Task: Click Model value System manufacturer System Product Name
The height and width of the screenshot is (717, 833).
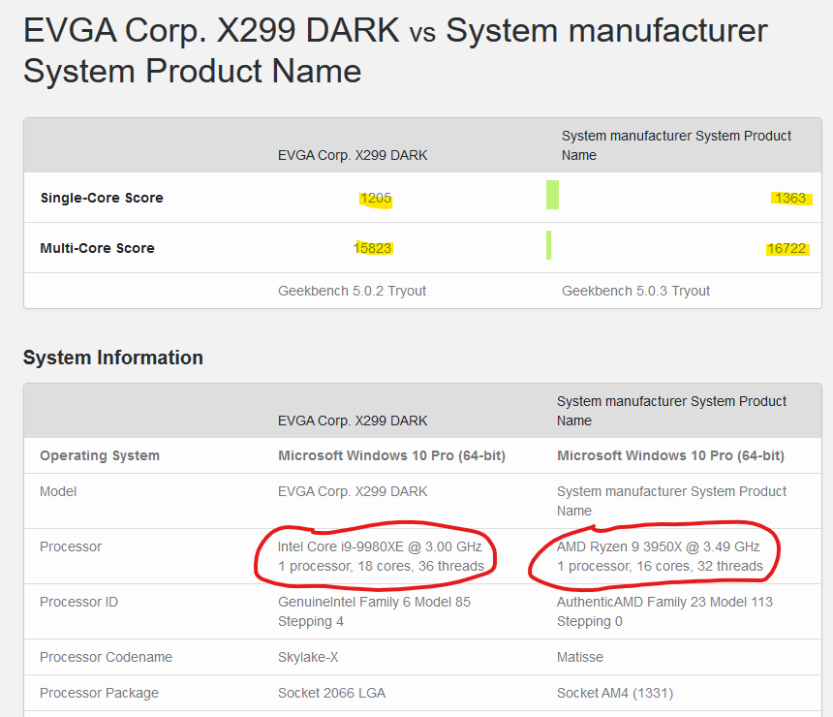Action: tap(671, 501)
